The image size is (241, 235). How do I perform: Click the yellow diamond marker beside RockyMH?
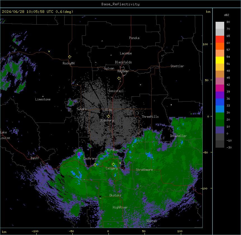pos(70,57)
